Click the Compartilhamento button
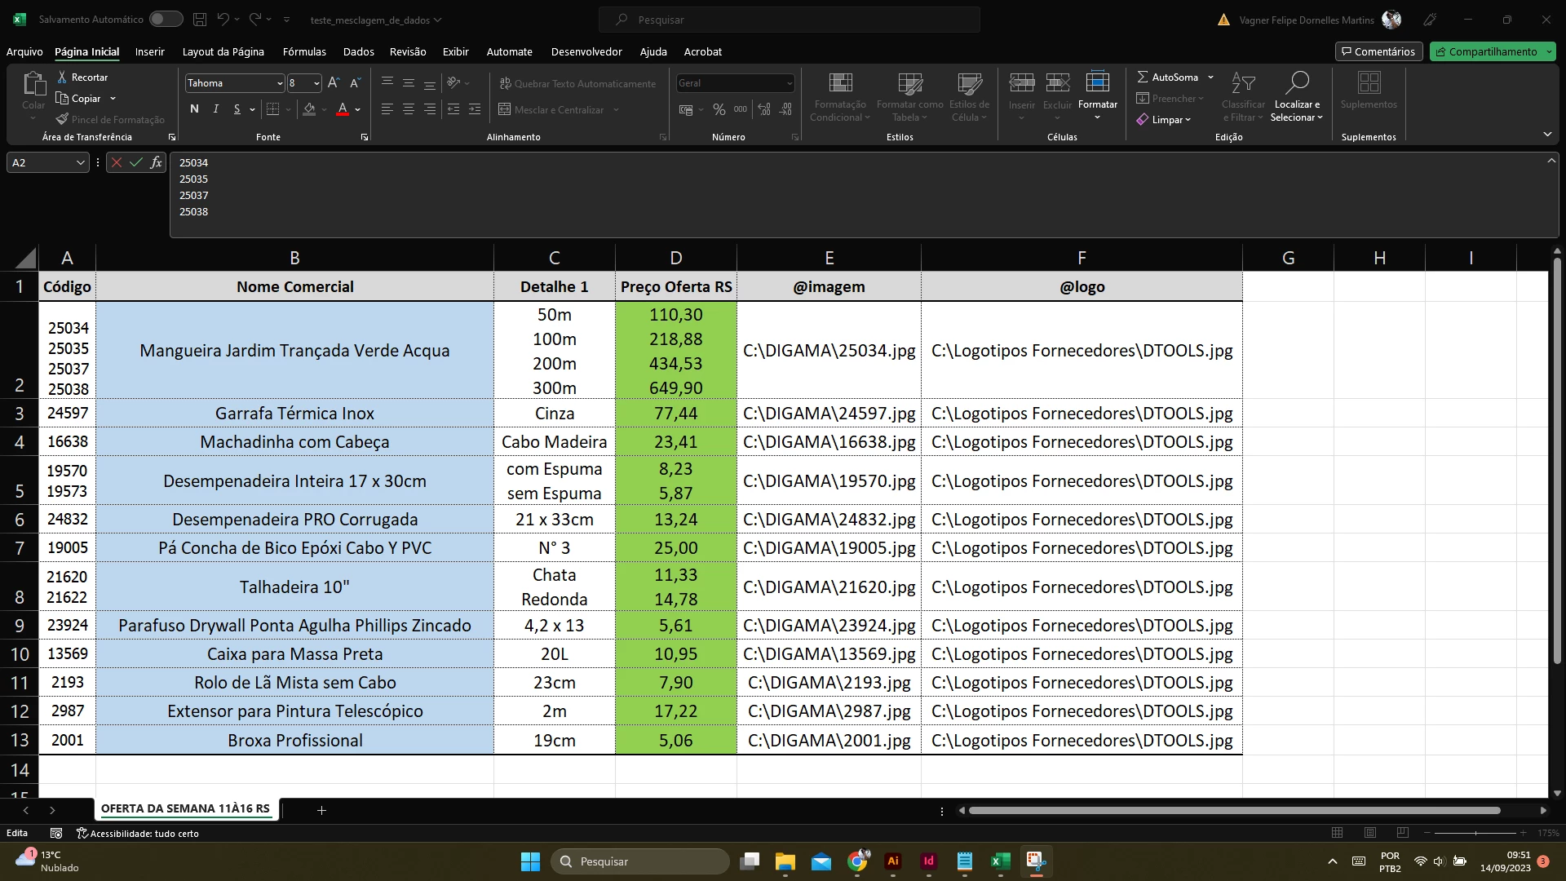This screenshot has height=881, width=1566. (1485, 51)
